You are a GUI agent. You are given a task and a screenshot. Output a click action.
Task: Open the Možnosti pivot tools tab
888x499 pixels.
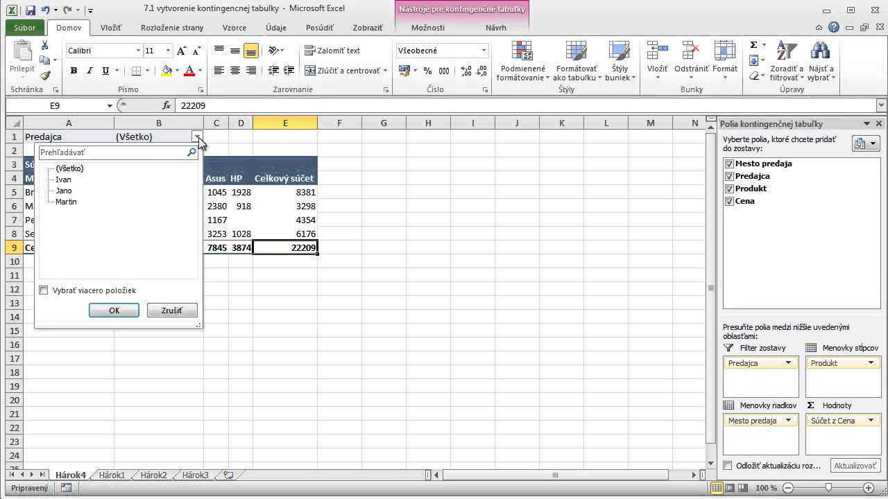click(x=428, y=28)
